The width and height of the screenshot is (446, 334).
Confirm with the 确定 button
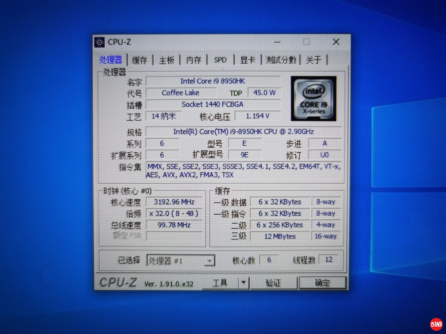322,283
